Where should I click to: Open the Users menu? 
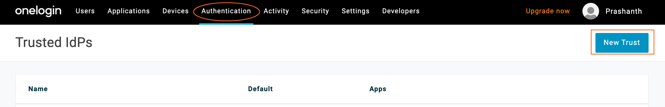pyautogui.click(x=85, y=11)
